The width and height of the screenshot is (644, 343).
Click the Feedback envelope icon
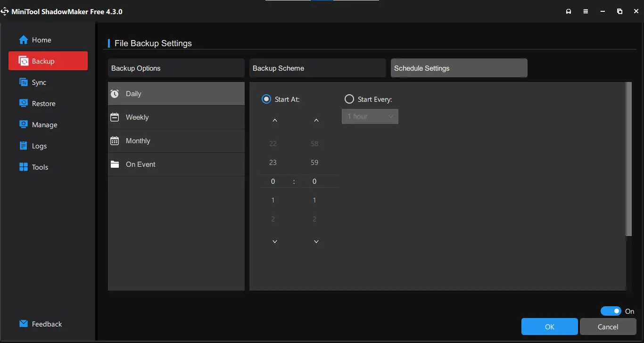pyautogui.click(x=24, y=324)
